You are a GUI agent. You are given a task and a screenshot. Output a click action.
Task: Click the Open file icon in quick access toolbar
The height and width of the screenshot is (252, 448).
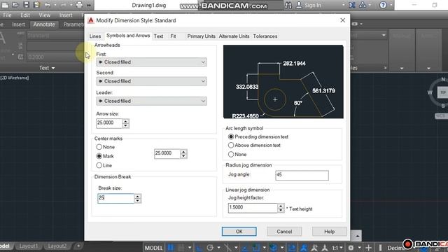point(15,5)
